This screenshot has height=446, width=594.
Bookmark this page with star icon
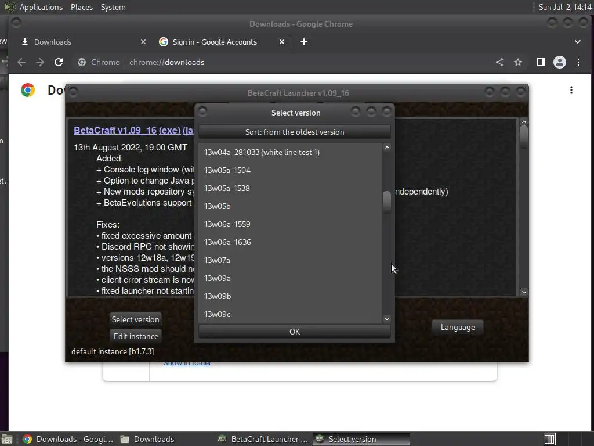(518, 62)
